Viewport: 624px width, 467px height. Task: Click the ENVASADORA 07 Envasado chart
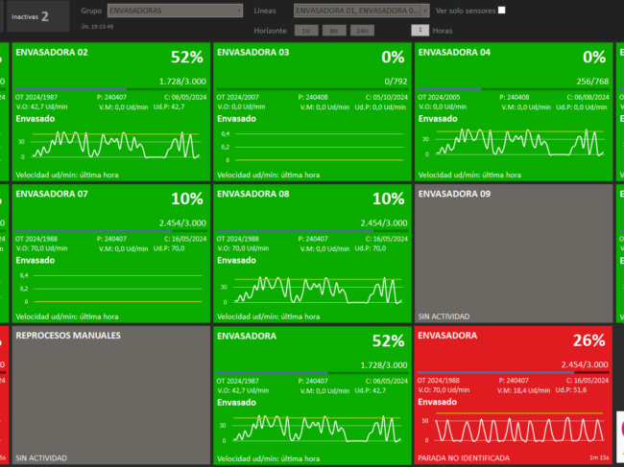[x=110, y=289]
